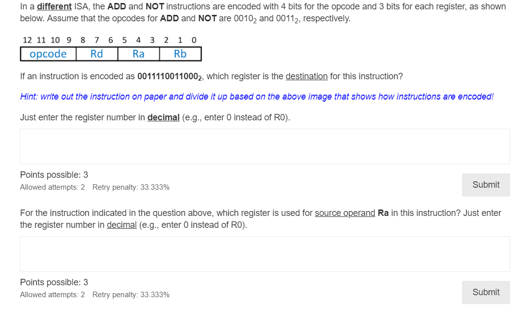Click the underlined word different
521x314 pixels.
click(x=54, y=6)
